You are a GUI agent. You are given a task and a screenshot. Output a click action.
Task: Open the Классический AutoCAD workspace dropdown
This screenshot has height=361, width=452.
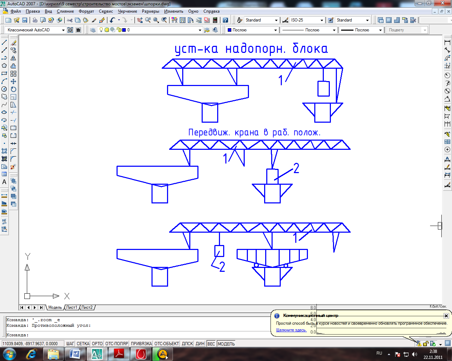[x=63, y=30]
